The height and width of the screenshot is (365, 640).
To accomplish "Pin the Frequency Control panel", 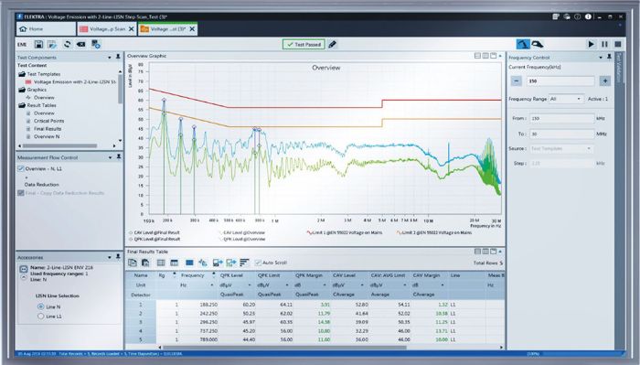I will tap(609, 57).
